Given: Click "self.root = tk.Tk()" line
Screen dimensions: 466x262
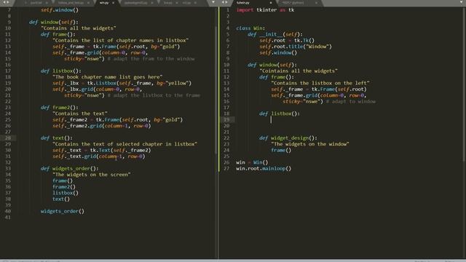Looking at the screenshot, I should tap(287, 41).
